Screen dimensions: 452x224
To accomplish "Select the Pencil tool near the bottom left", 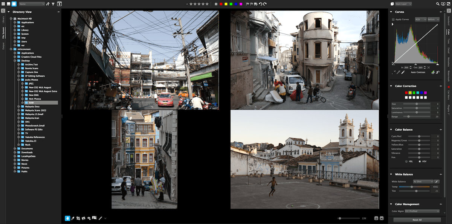I will point(73,218).
